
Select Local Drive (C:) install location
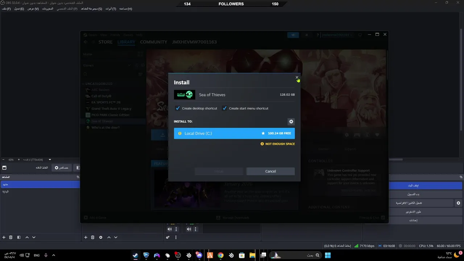coord(234,133)
